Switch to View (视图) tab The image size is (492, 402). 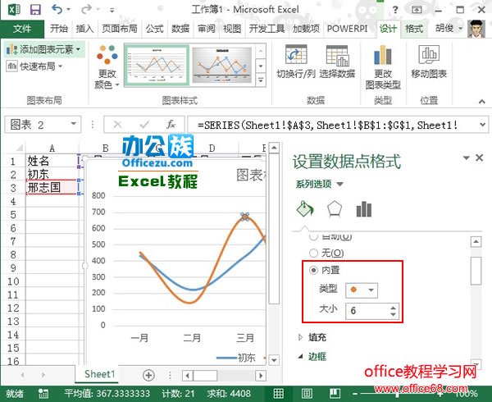232,29
